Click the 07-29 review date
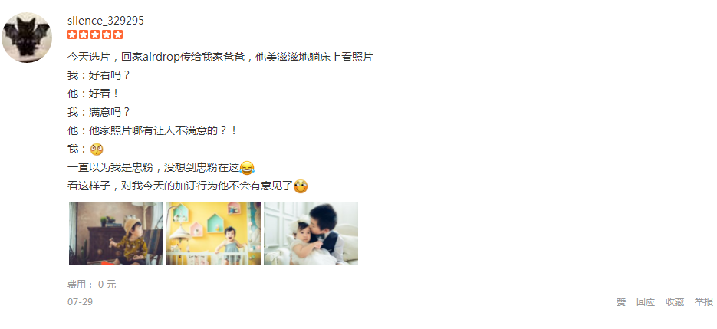The width and height of the screenshot is (717, 329). click(x=80, y=302)
